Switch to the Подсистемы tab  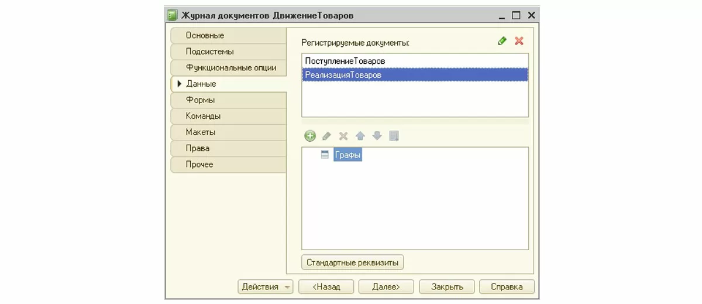229,52
